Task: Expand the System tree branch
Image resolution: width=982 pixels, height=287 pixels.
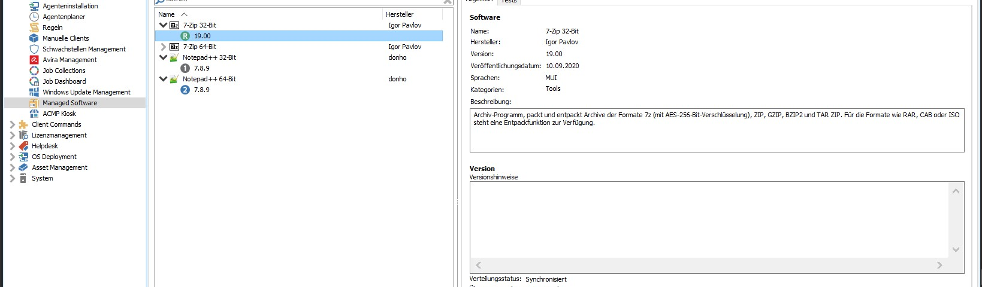Action: pos(12,178)
